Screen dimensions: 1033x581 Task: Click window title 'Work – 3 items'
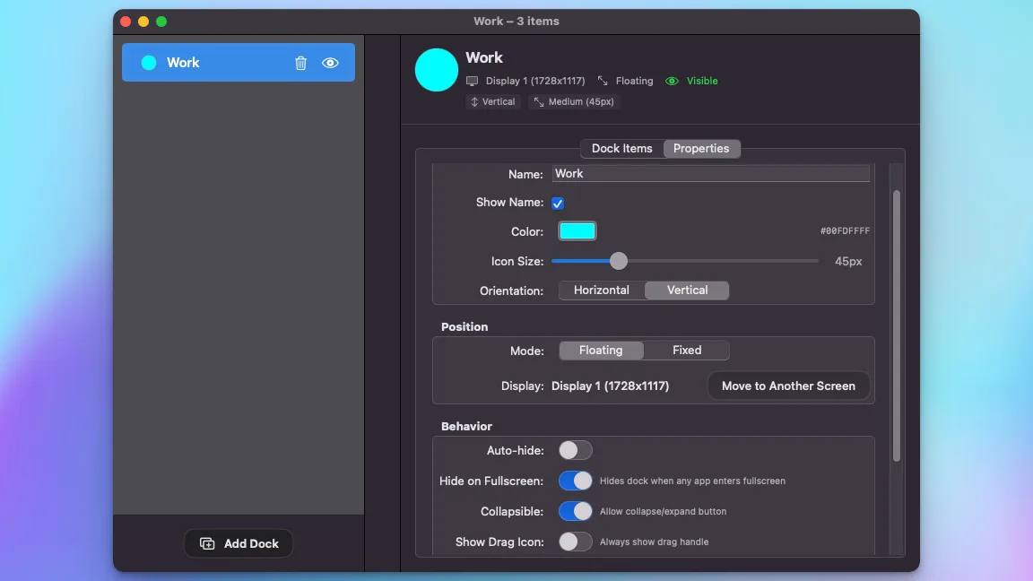point(516,22)
